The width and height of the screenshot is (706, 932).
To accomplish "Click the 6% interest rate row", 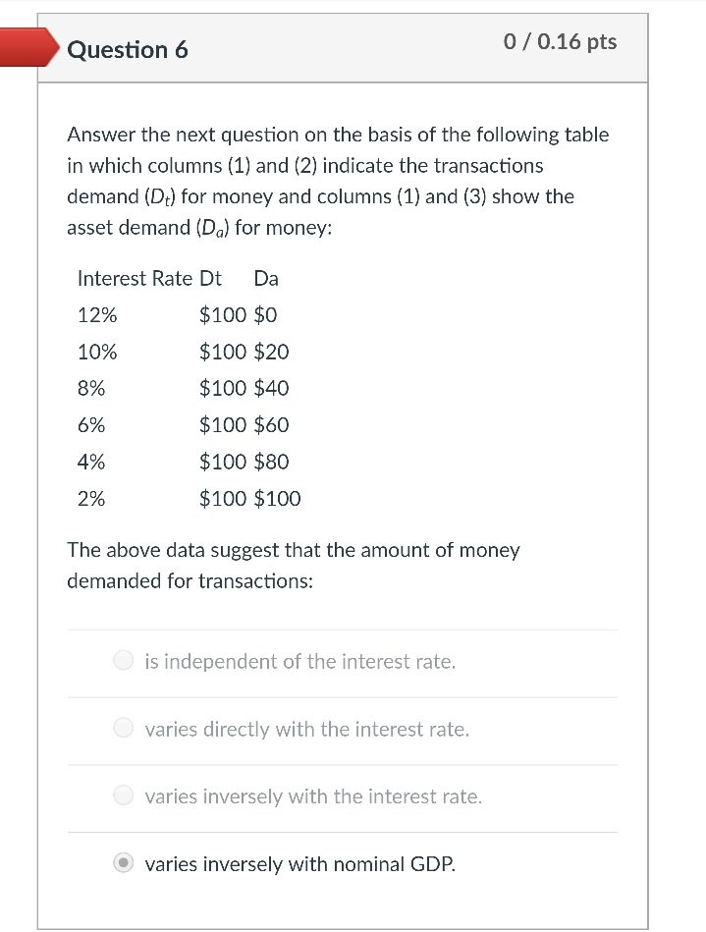I will 90,424.
